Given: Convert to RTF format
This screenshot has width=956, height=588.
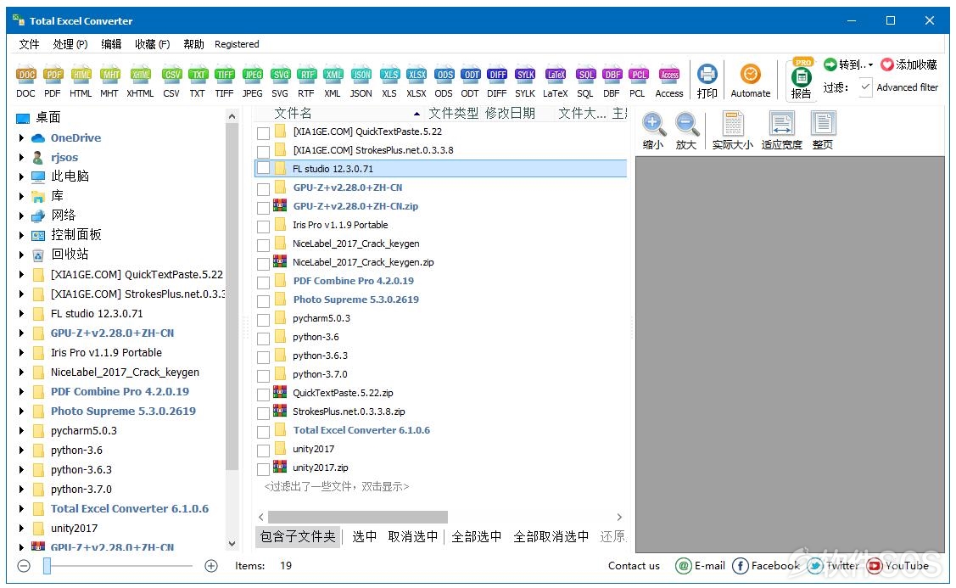Looking at the screenshot, I should pos(306,81).
